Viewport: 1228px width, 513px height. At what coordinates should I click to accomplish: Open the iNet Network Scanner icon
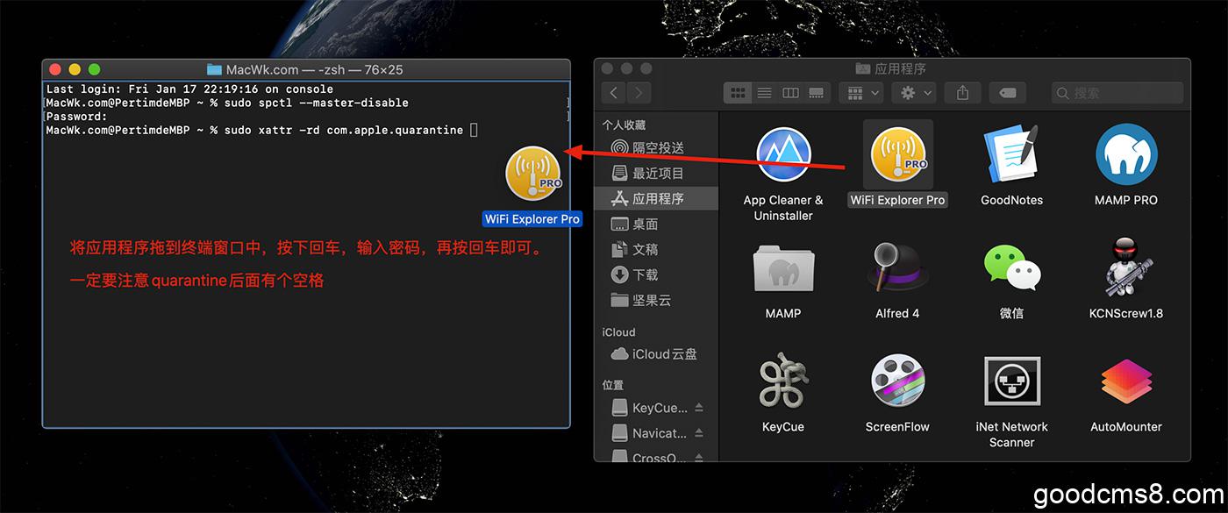1011,382
